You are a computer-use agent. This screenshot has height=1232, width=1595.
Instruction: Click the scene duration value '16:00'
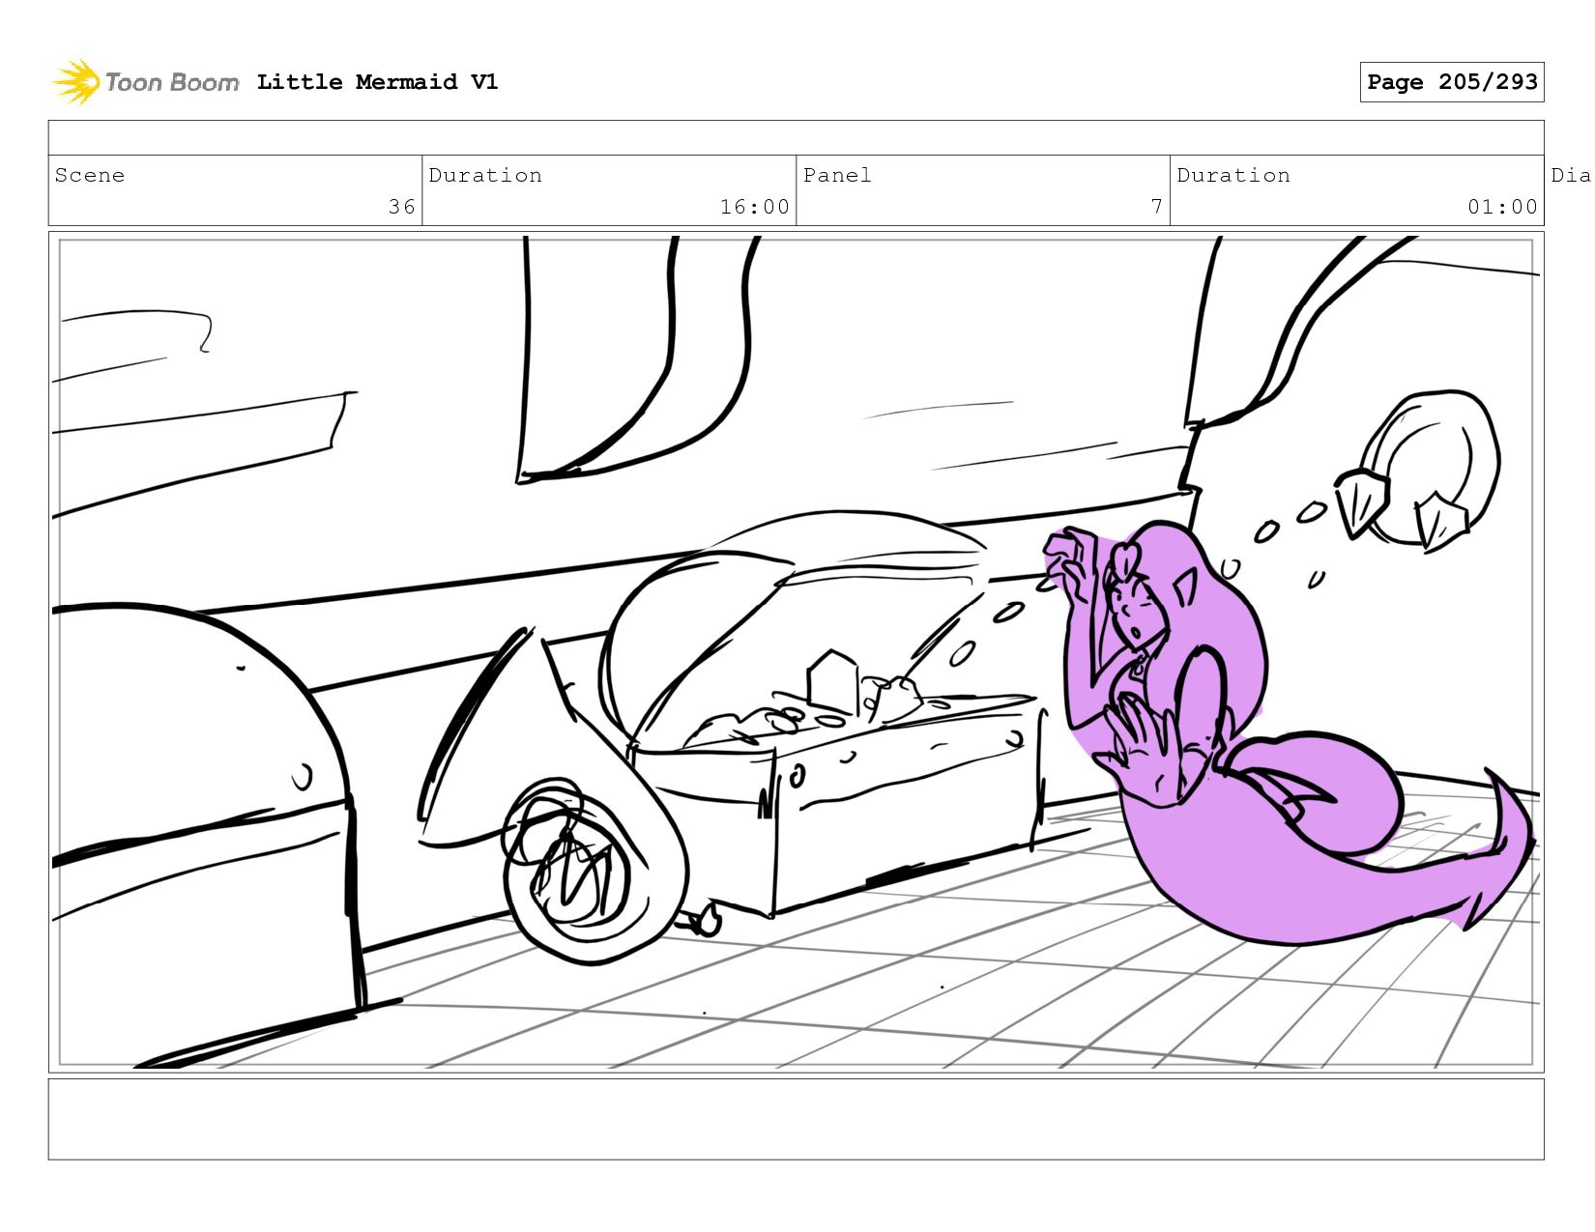coord(755,207)
